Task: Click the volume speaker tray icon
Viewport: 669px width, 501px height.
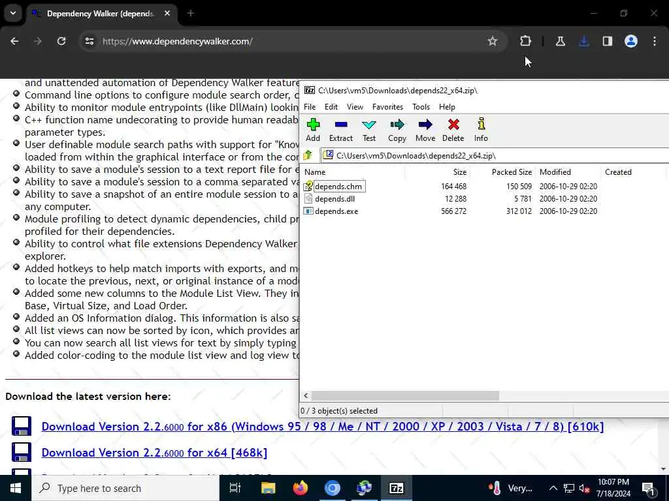Action: coord(585,488)
